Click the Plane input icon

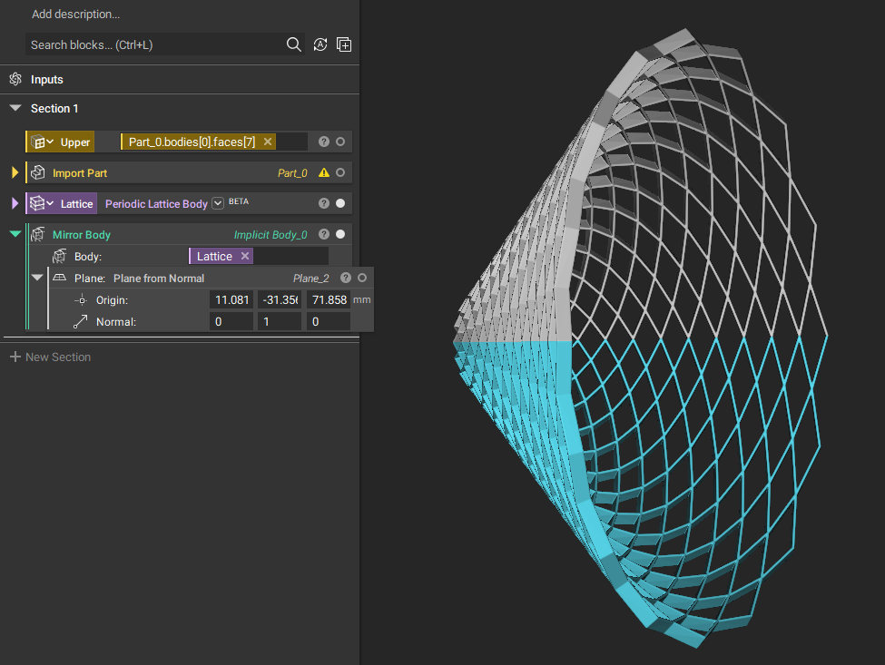[59, 278]
